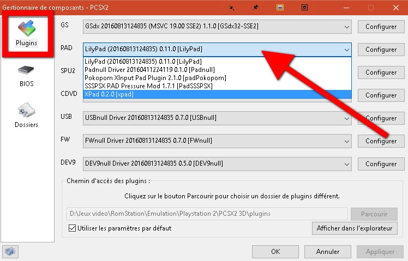408x261 pixels.
Task: Click Configurer button for the PAD plugin
Action: pos(381,50)
